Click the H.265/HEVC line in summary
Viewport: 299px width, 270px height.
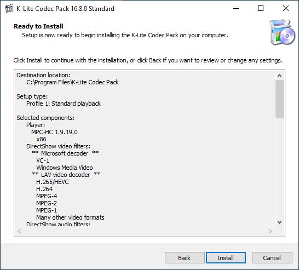click(53, 182)
